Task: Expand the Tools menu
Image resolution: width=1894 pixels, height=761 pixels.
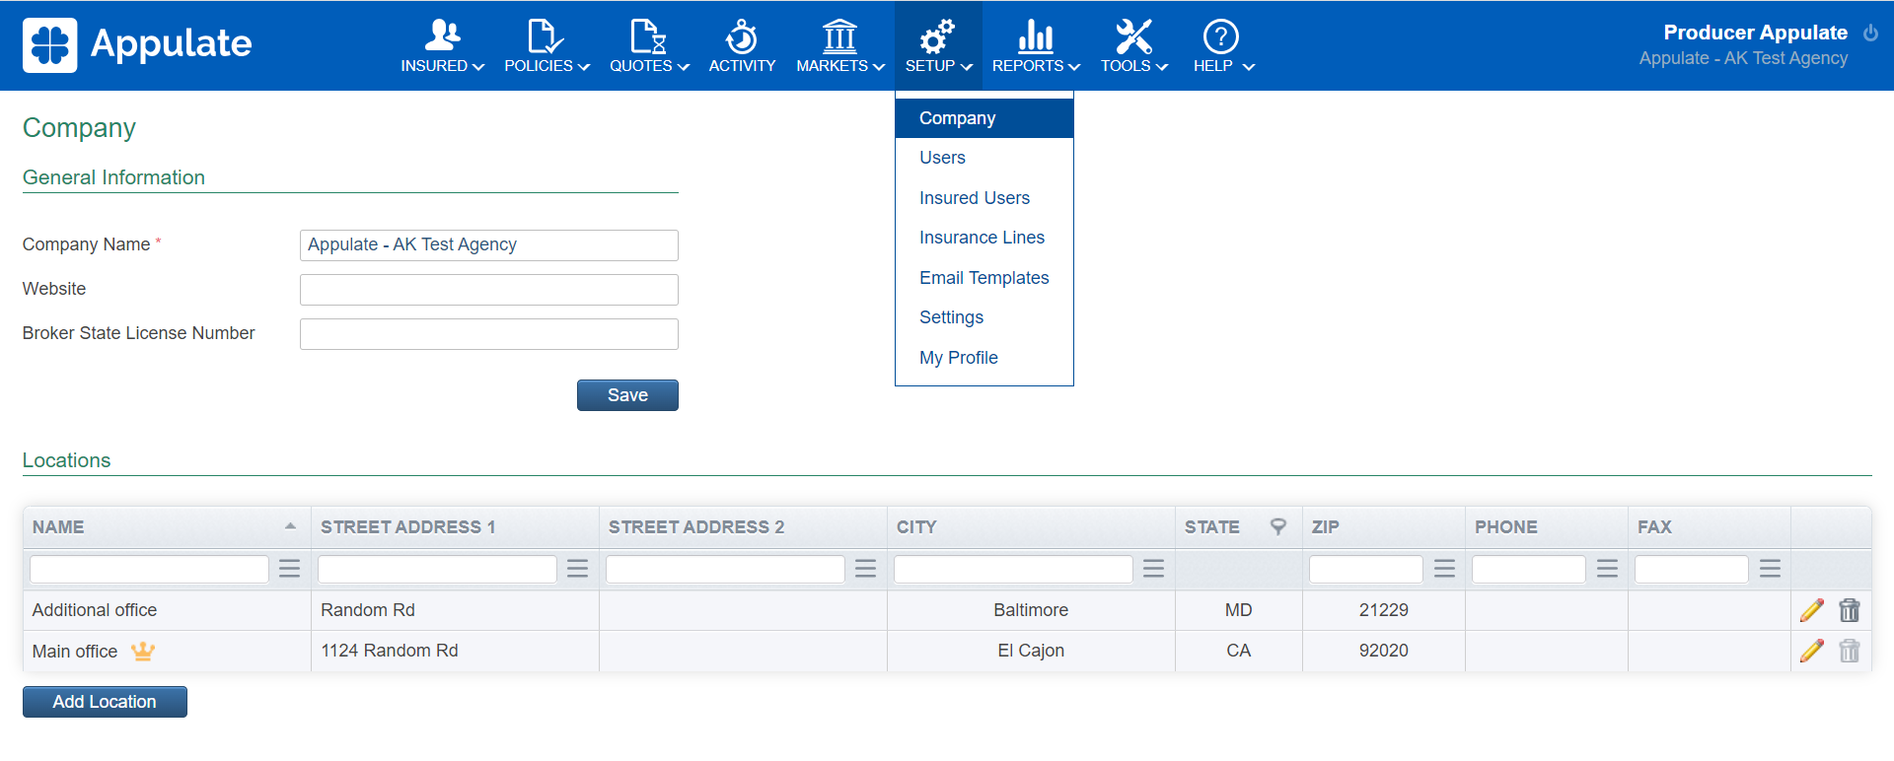Action: point(1133,46)
